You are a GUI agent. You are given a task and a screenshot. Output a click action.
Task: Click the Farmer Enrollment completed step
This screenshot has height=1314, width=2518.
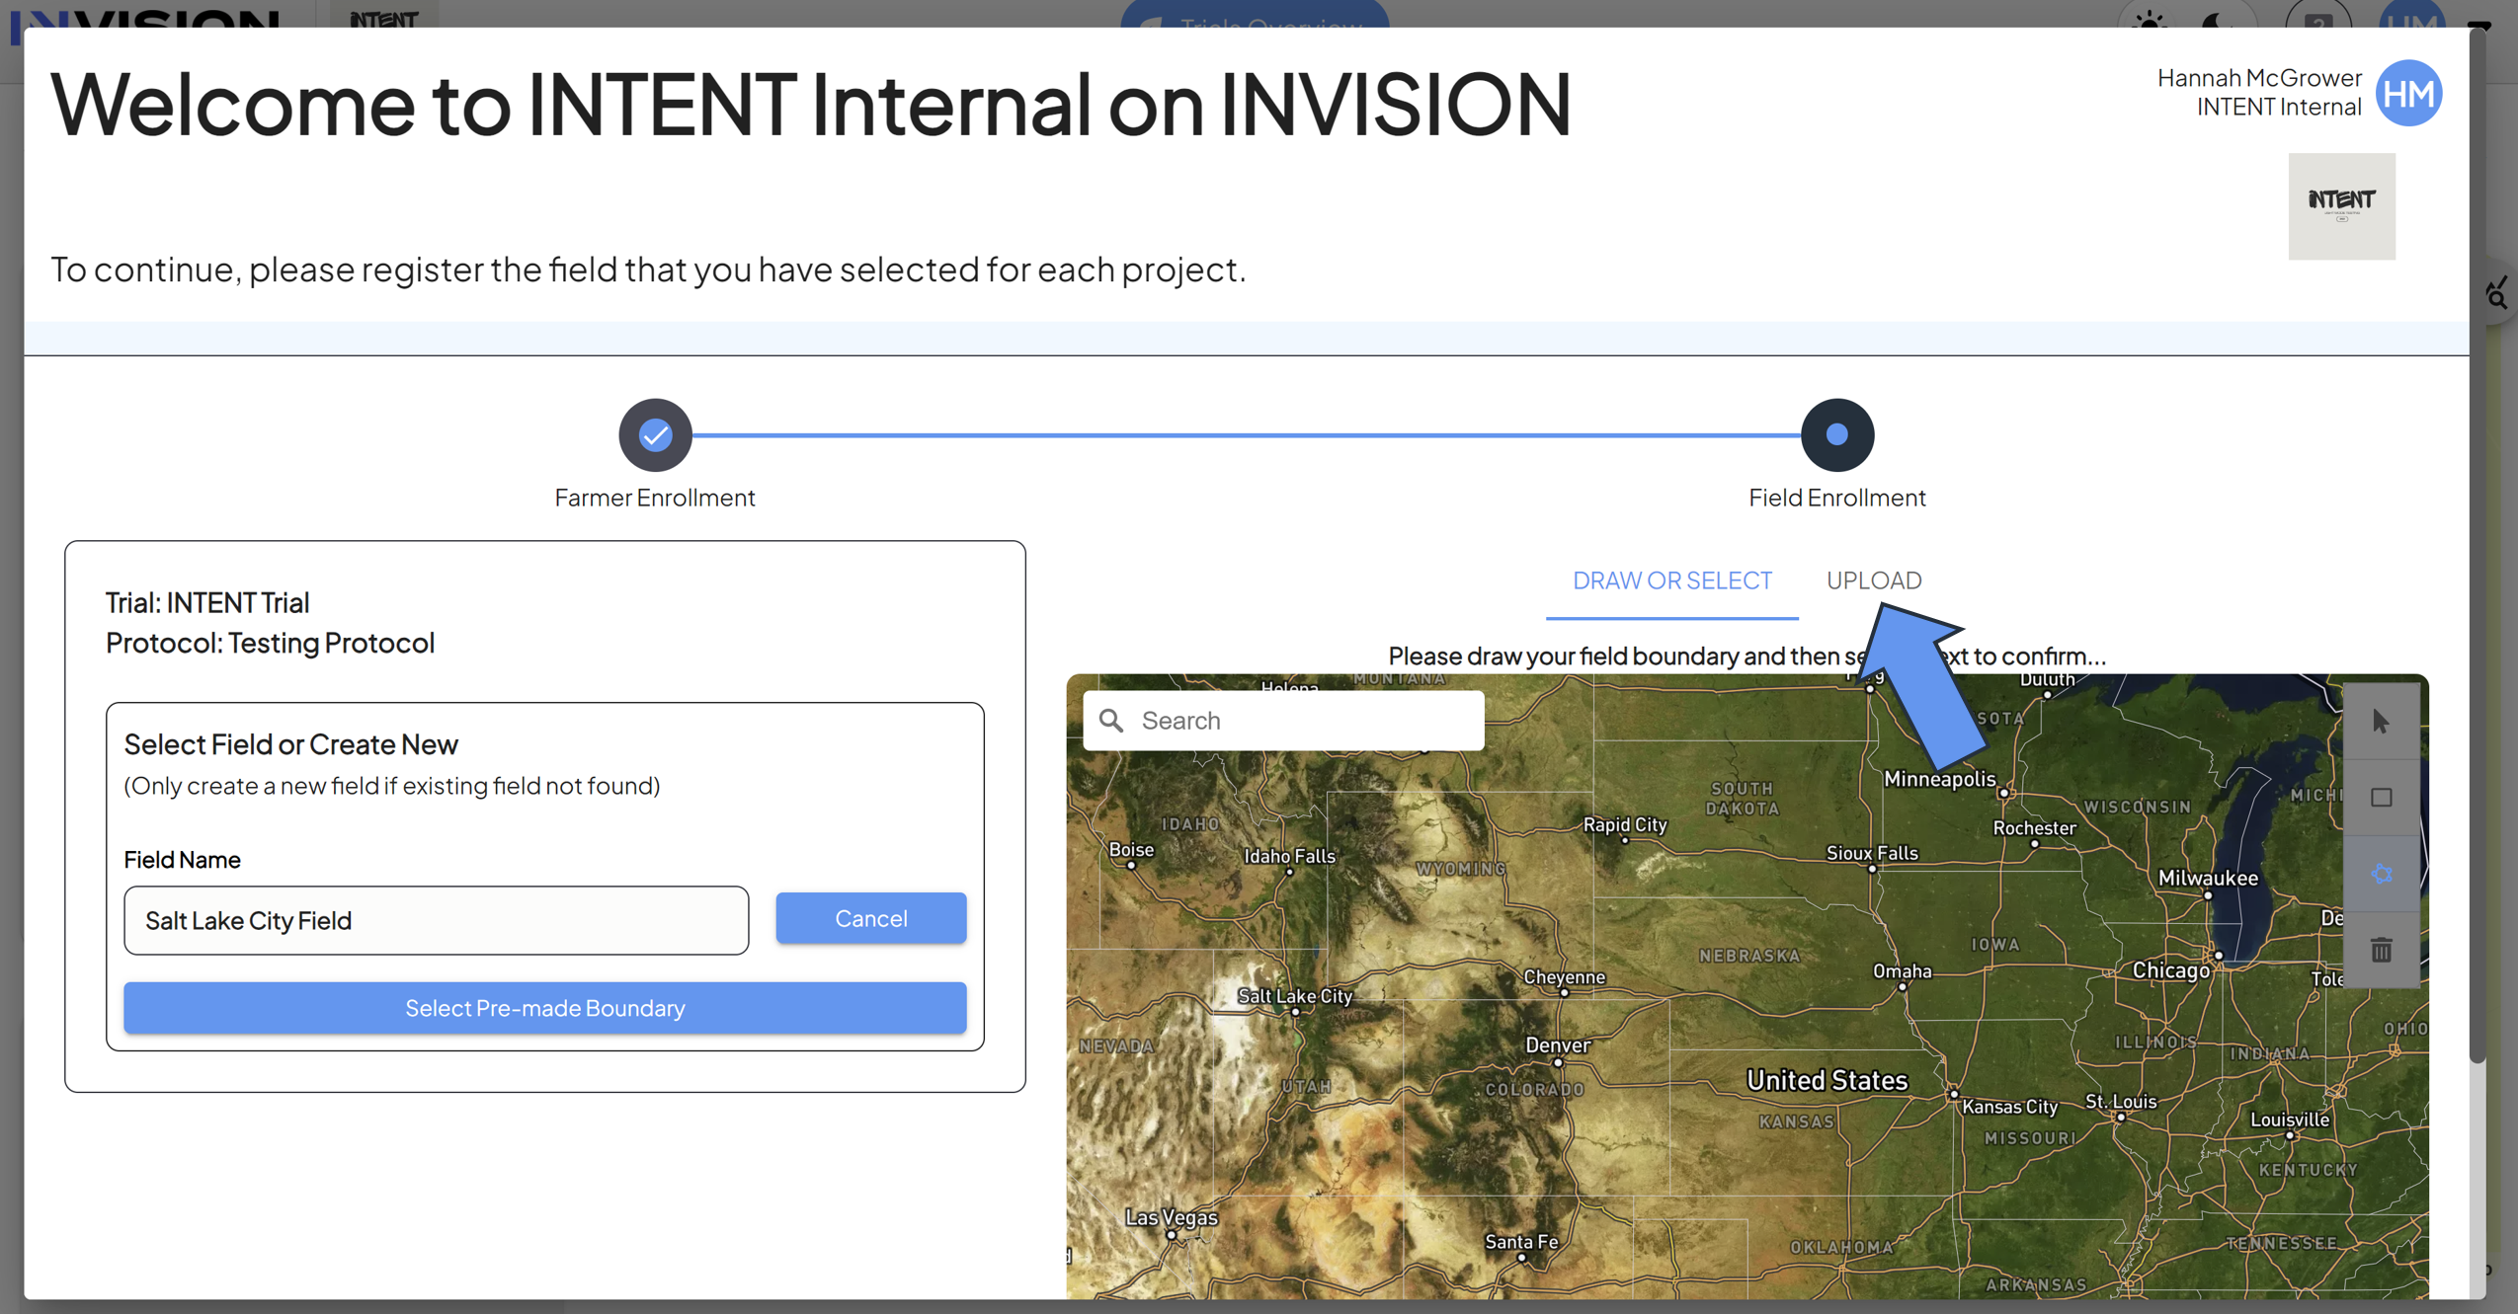tap(655, 434)
